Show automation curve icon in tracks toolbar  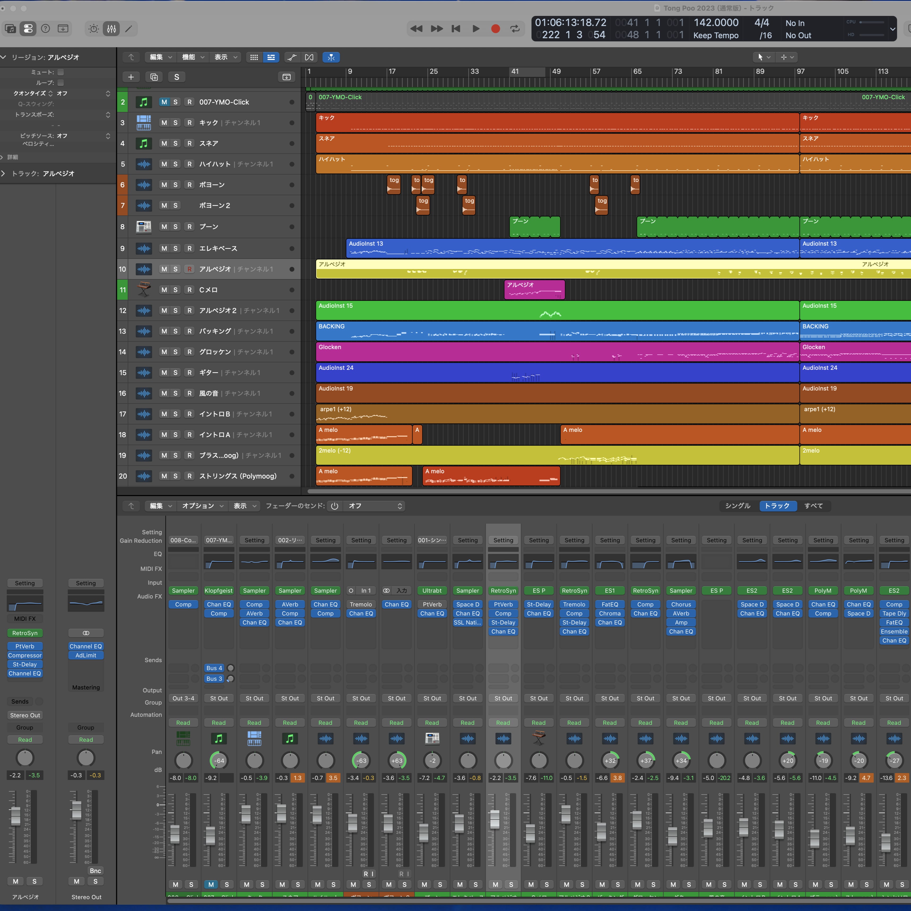click(x=292, y=57)
